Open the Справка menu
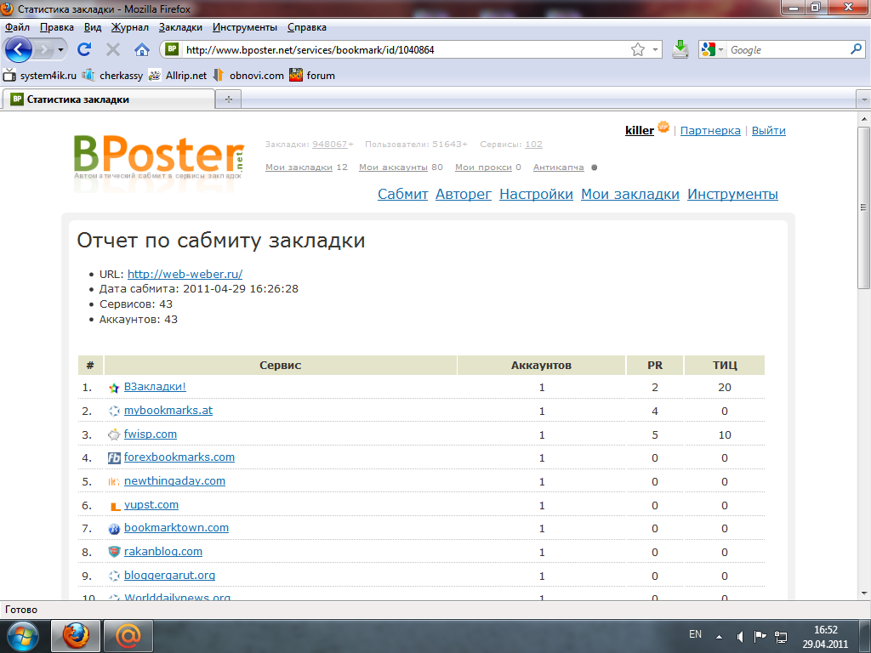Screen dimensions: 871x653 [x=306, y=27]
